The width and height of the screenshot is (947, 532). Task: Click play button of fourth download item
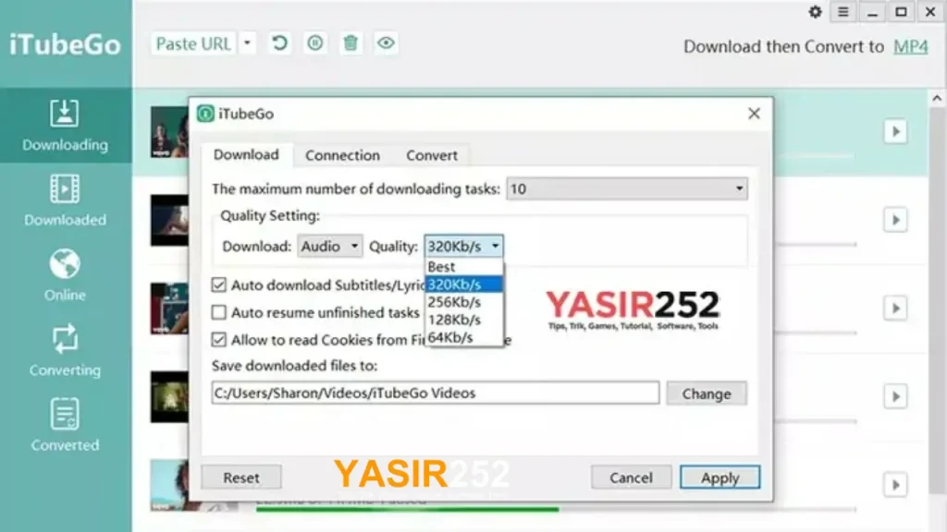[895, 396]
